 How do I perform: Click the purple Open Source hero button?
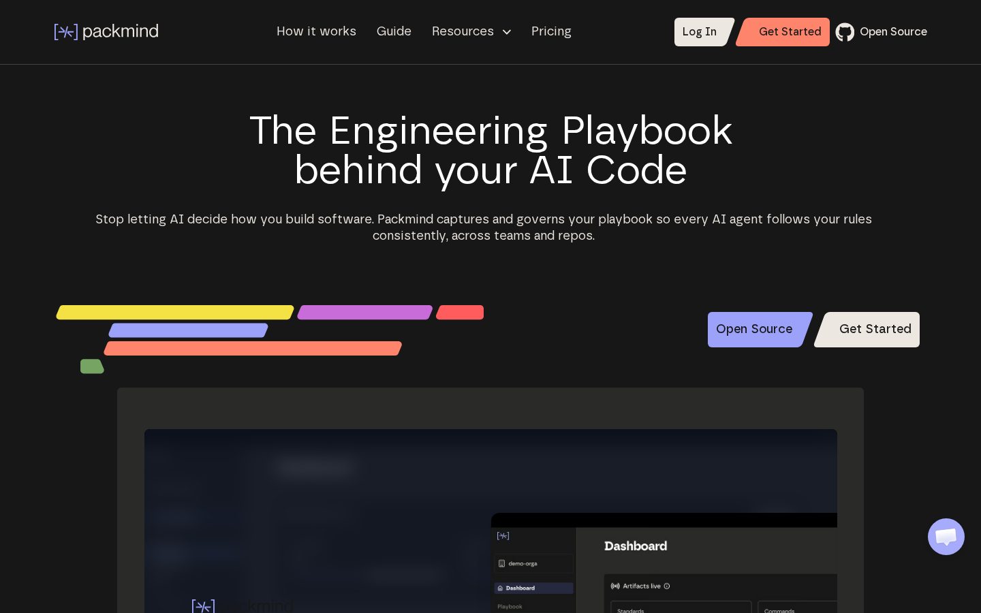point(759,330)
